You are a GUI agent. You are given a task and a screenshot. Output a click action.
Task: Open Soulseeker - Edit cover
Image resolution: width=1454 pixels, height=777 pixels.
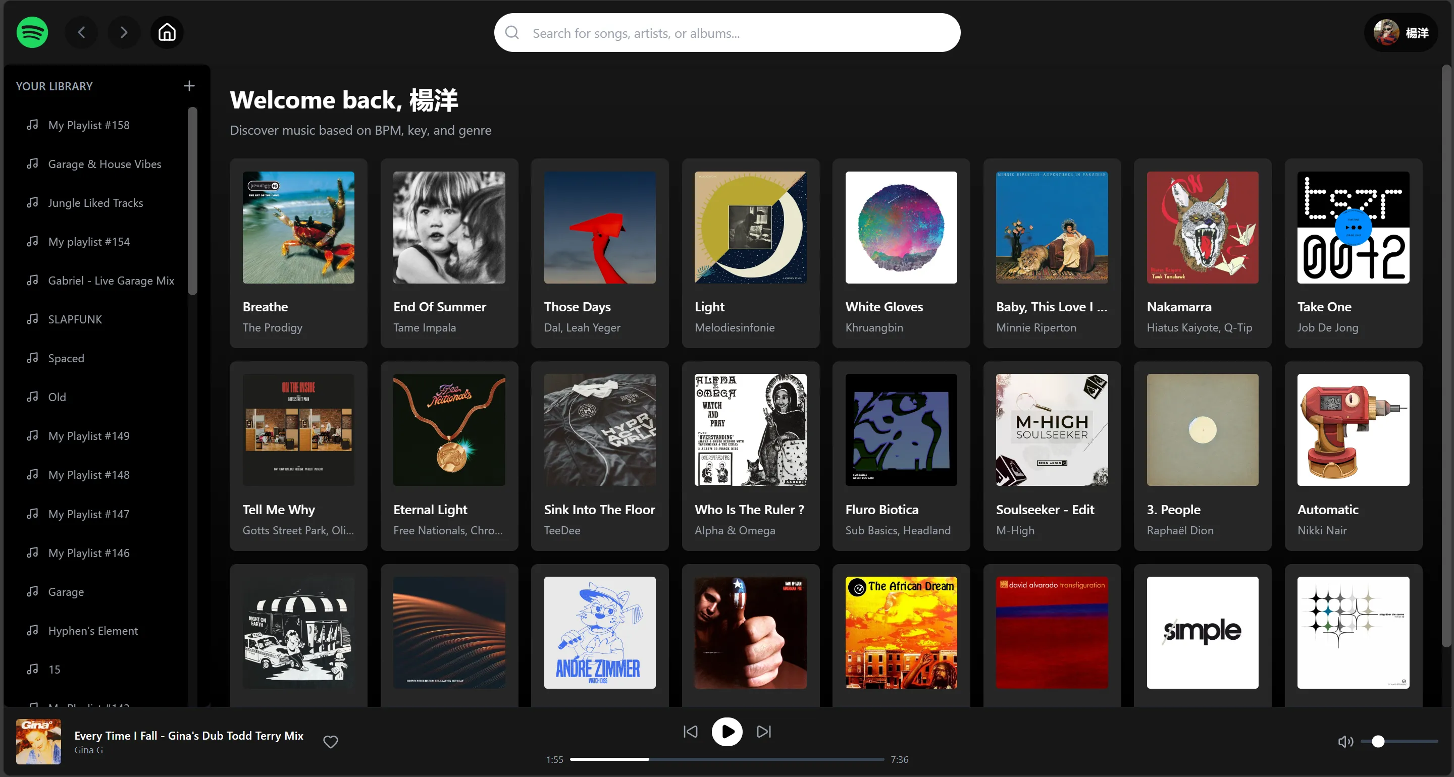pos(1052,430)
